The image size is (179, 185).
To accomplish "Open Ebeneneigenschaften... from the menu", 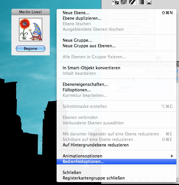I will pyautogui.click(x=116, y=84).
